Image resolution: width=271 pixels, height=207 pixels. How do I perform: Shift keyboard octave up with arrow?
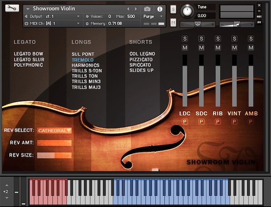click(7, 185)
